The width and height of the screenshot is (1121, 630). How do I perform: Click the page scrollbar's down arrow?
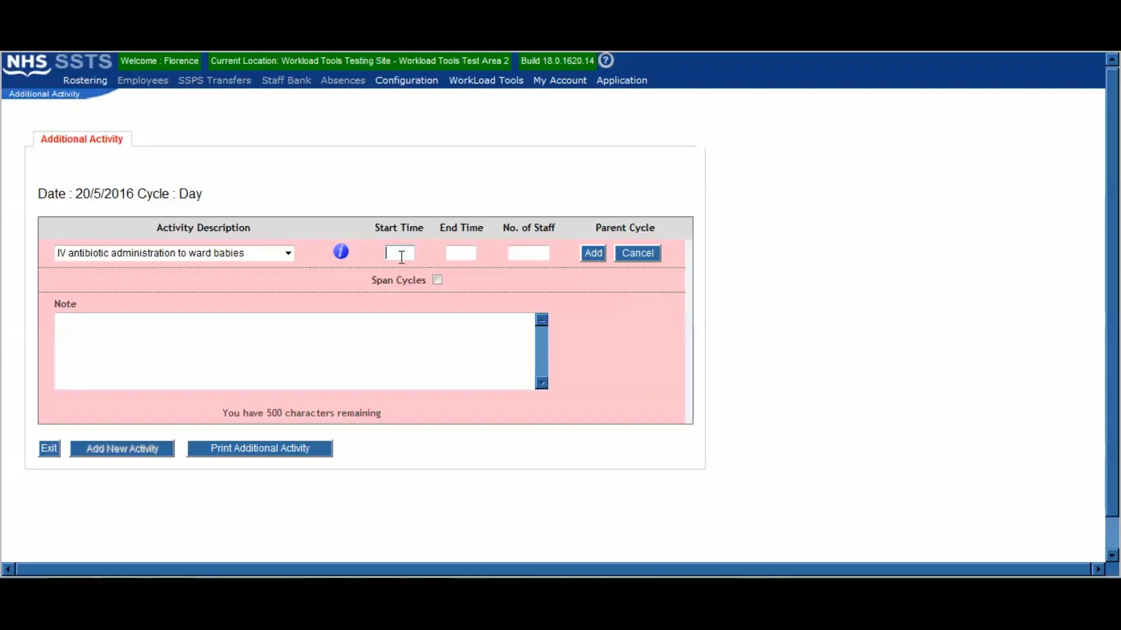pos(1112,555)
